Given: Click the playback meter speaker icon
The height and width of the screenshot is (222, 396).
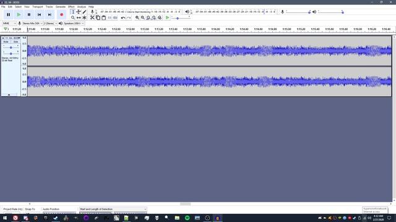Looking at the screenshot, I should tap(187, 12).
